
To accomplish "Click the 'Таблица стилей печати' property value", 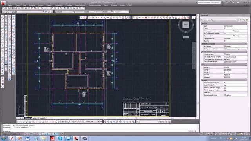I will pyautogui.click(x=235, y=57).
